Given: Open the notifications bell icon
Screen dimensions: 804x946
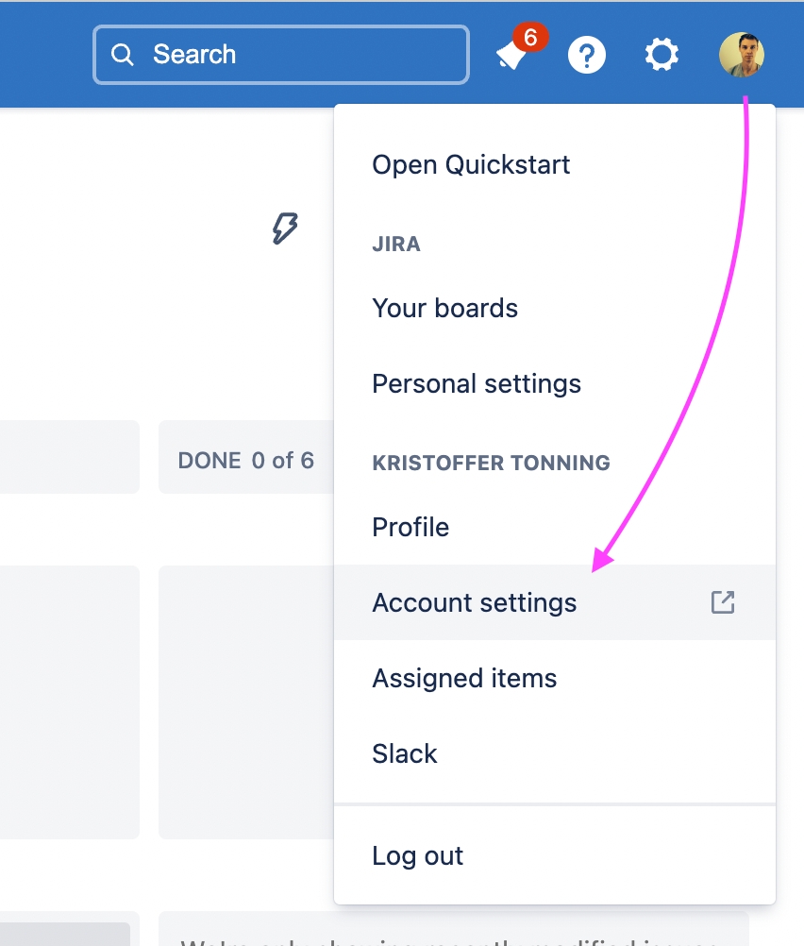Looking at the screenshot, I should point(510,57).
